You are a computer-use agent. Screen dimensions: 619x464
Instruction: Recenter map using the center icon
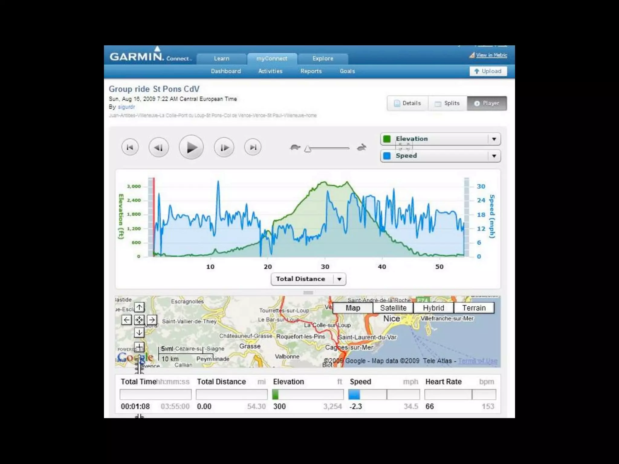pyautogui.click(x=139, y=320)
